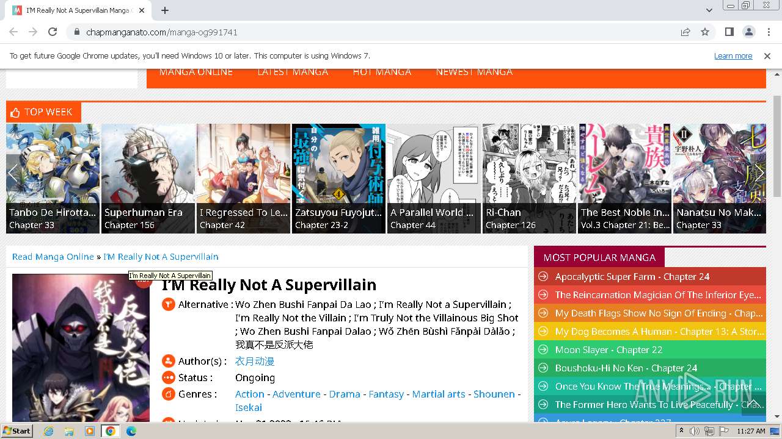
Task: Click the site lock icon
Action: (x=77, y=32)
